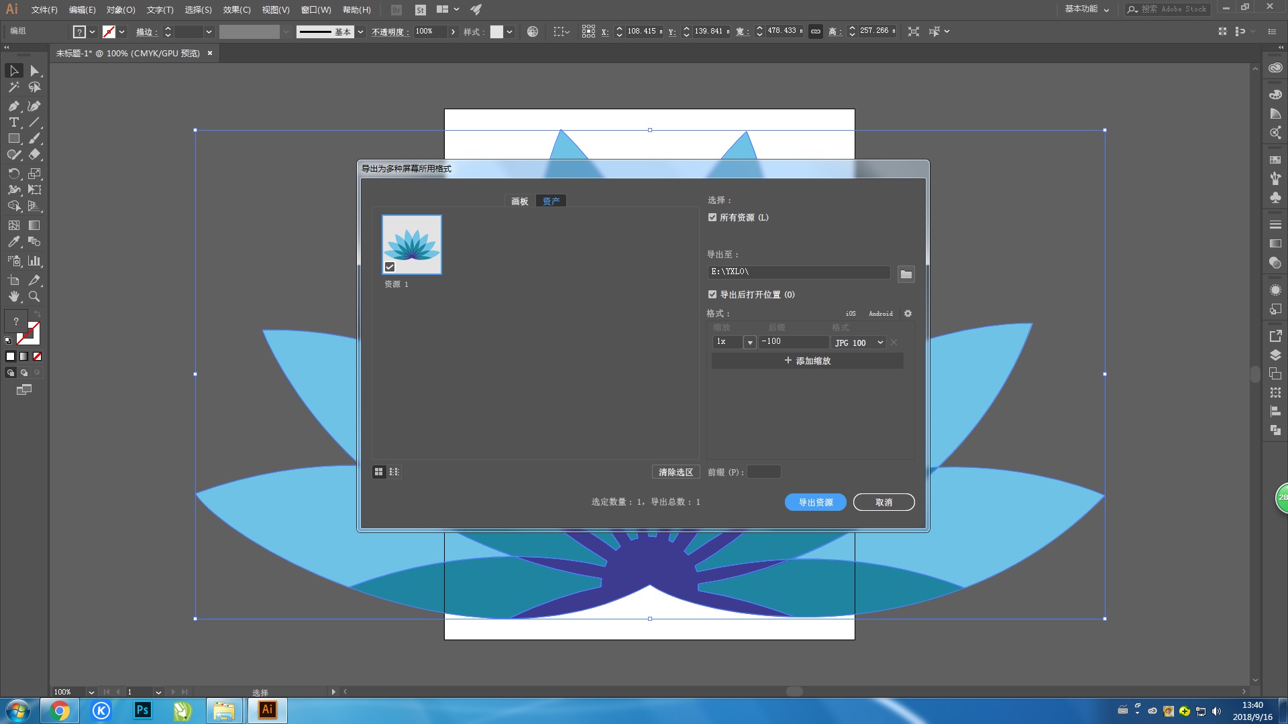Open the graphic style swatch dropdown
Image resolution: width=1288 pixels, height=724 pixels.
(510, 32)
